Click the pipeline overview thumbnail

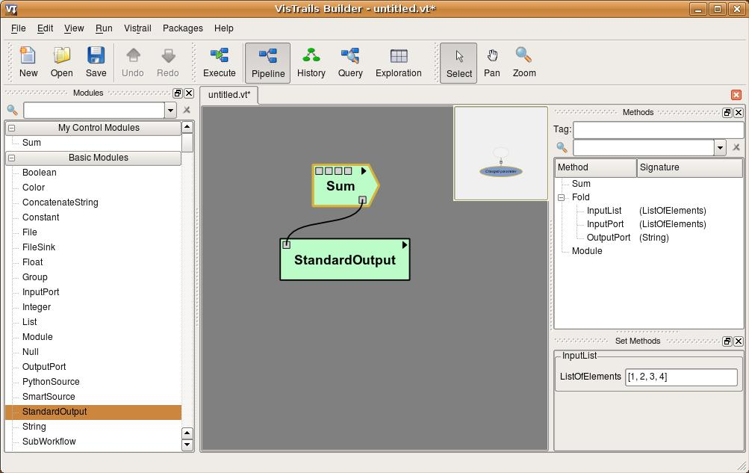point(500,154)
